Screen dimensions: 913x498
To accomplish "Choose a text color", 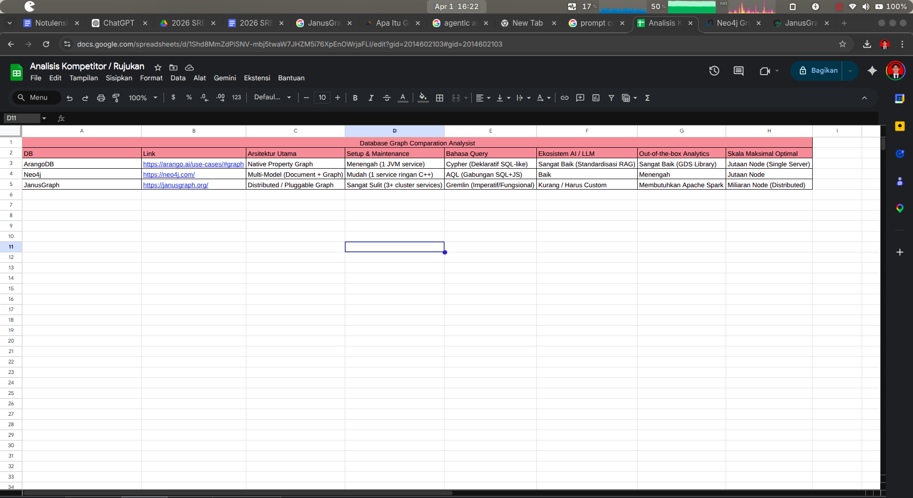I will [x=403, y=98].
